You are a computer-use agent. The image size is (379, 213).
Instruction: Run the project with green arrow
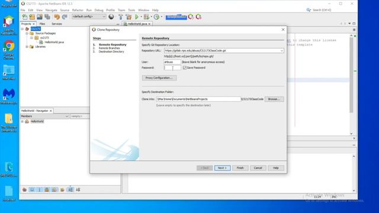coord(137,17)
